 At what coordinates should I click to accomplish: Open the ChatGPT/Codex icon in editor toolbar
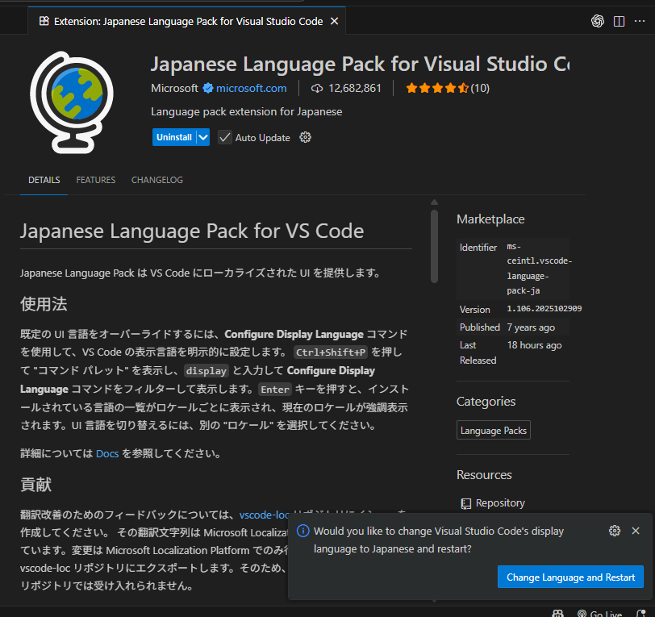point(598,21)
